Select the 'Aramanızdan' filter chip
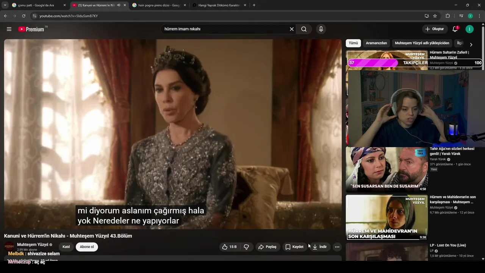This screenshot has height=273, width=485. point(376,43)
